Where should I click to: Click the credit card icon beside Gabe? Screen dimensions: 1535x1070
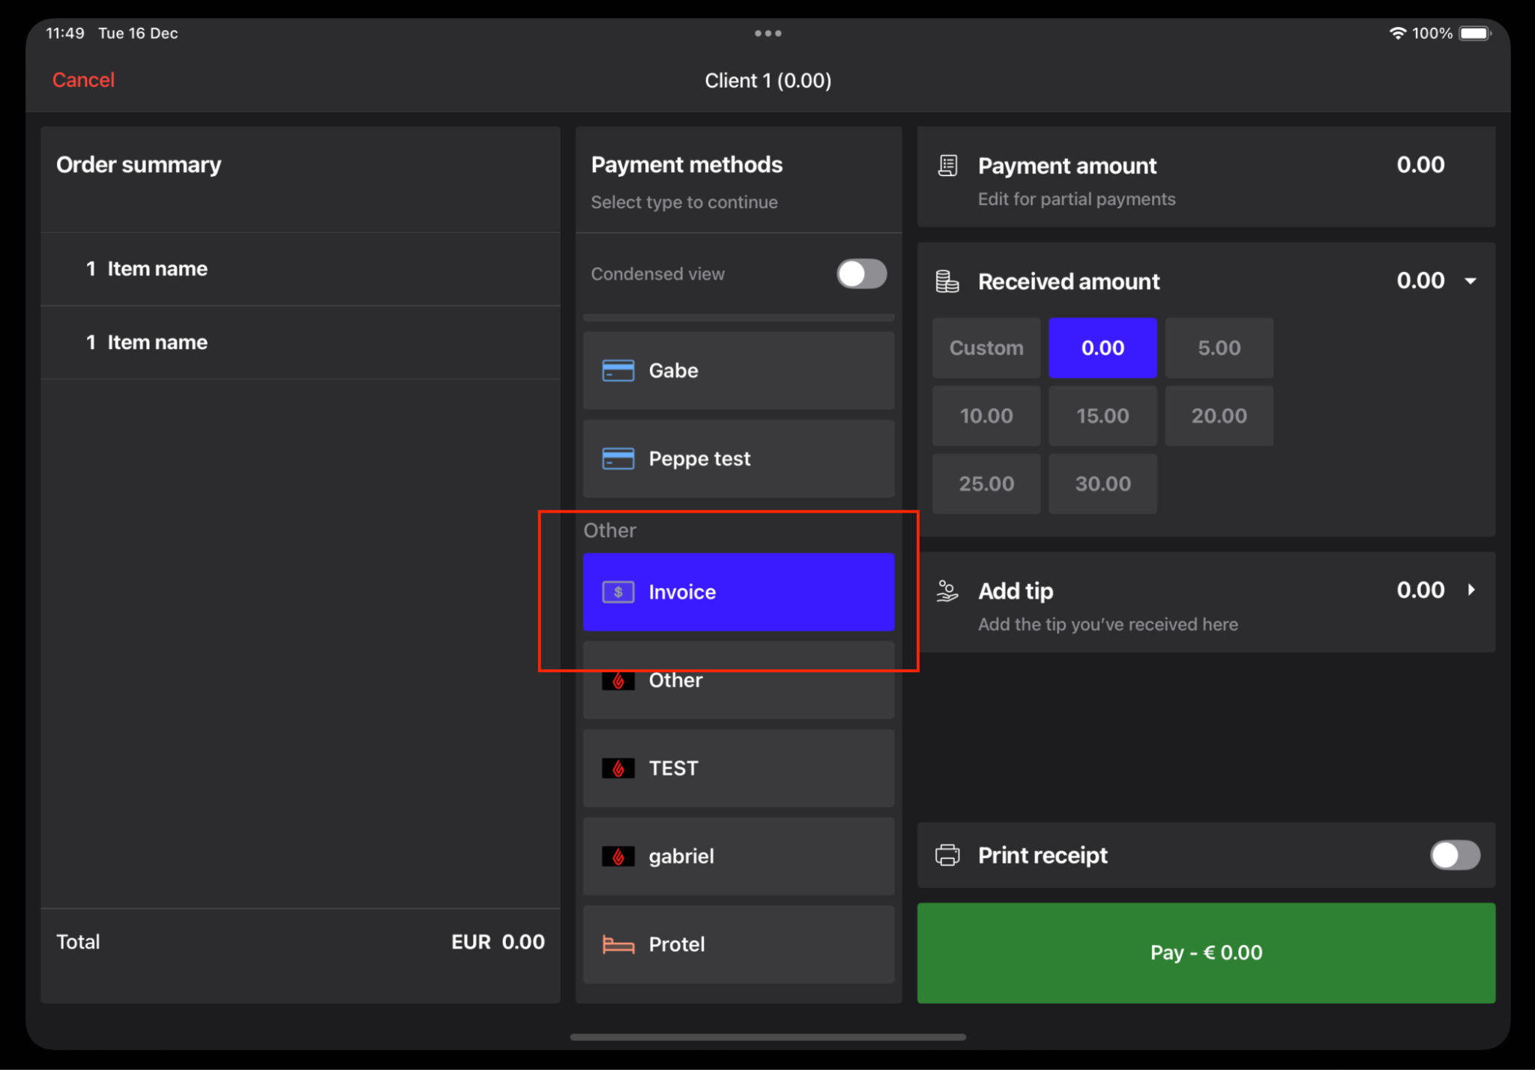pyautogui.click(x=618, y=371)
